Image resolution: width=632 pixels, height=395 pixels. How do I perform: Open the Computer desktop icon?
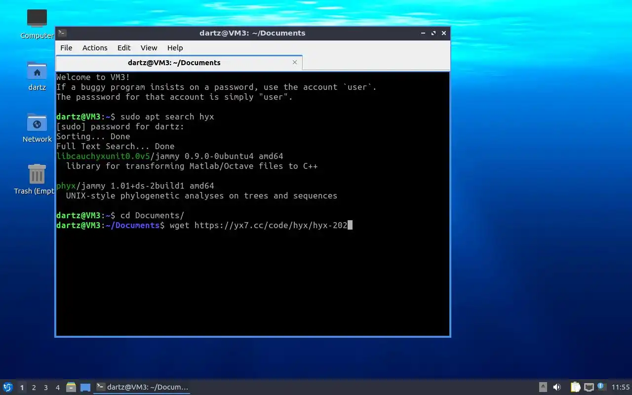click(37, 24)
